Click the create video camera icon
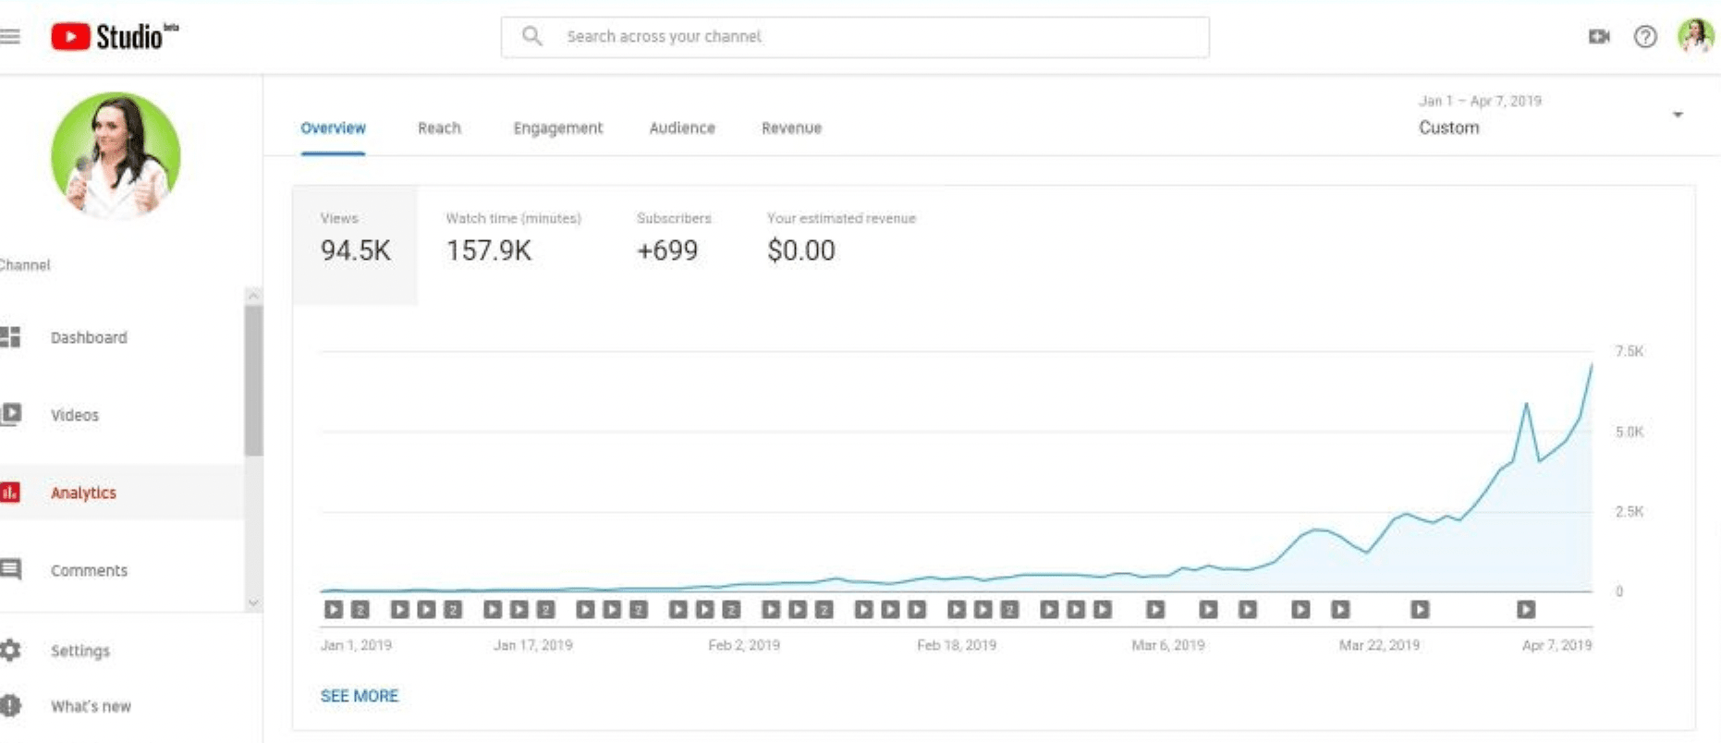 tap(1598, 37)
